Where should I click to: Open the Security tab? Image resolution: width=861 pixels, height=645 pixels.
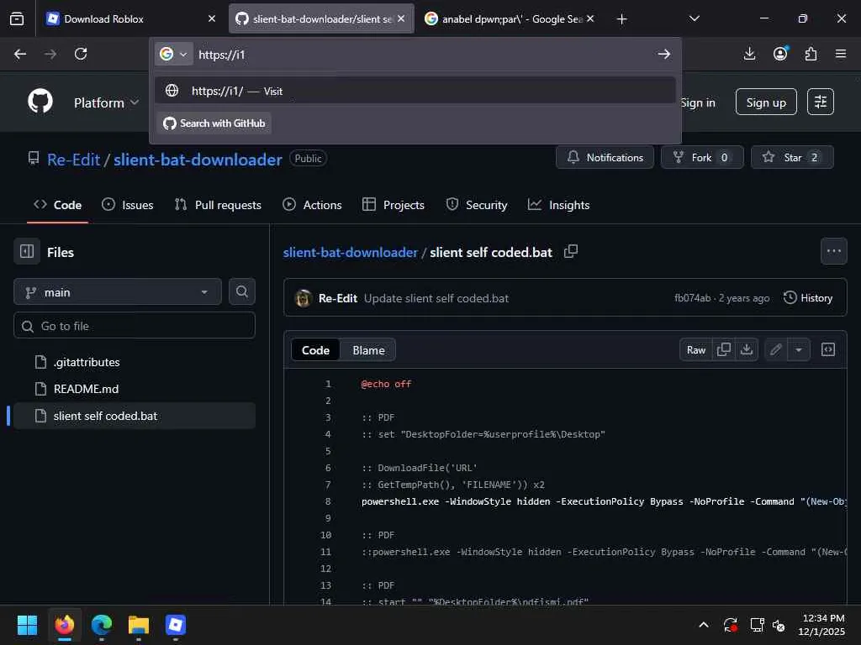pos(477,205)
